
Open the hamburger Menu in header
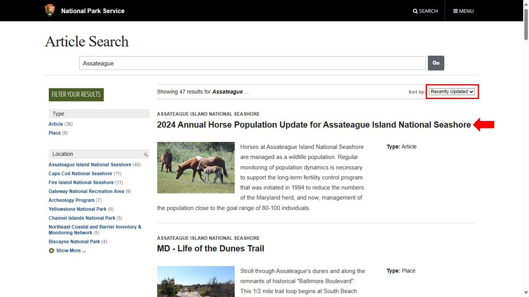pyautogui.click(x=463, y=11)
